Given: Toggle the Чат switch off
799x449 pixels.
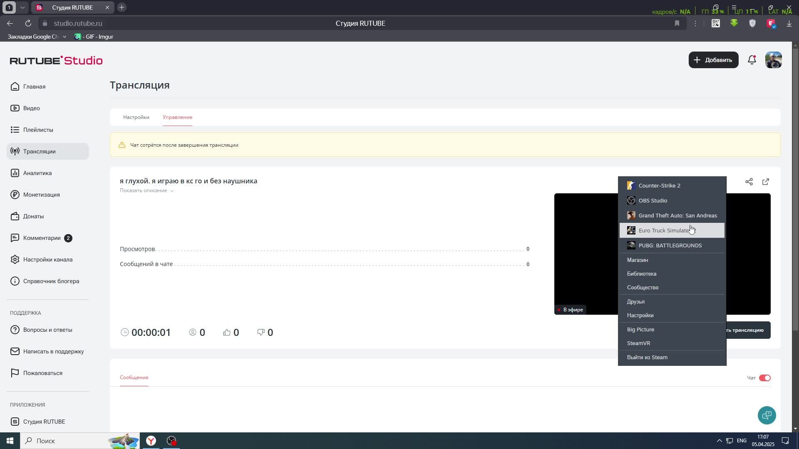Looking at the screenshot, I should point(765,378).
